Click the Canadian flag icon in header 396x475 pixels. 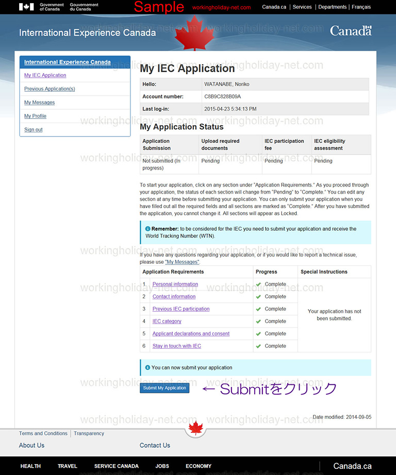26,7
